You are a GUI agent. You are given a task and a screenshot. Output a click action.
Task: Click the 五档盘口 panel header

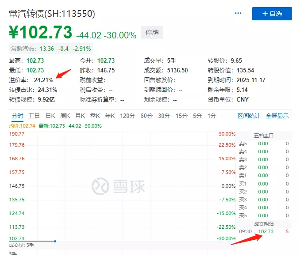tap(264, 136)
